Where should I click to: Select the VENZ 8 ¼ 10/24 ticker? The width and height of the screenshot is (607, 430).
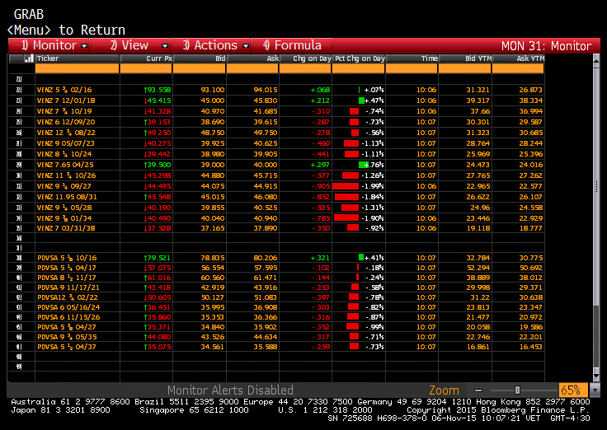pos(64,154)
